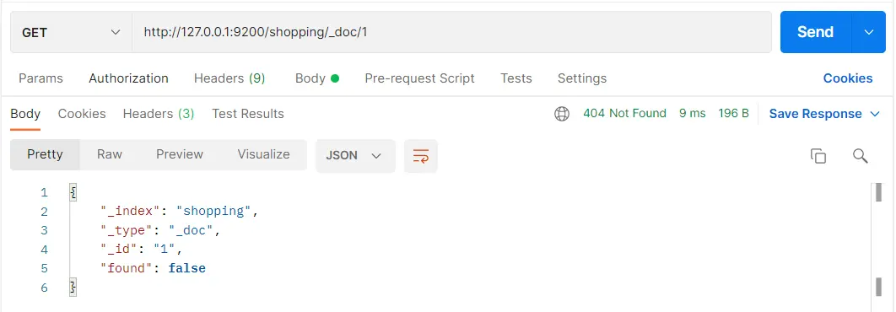Copy response body with copy icon
This screenshot has height=312, width=896.
point(818,156)
